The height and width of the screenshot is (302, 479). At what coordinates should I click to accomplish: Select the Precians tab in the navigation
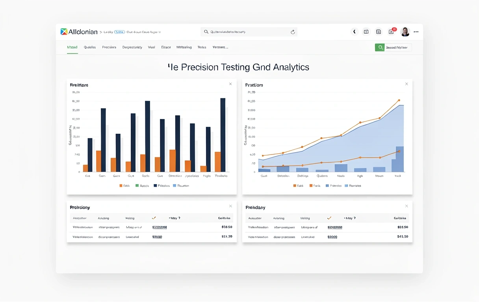pos(109,47)
